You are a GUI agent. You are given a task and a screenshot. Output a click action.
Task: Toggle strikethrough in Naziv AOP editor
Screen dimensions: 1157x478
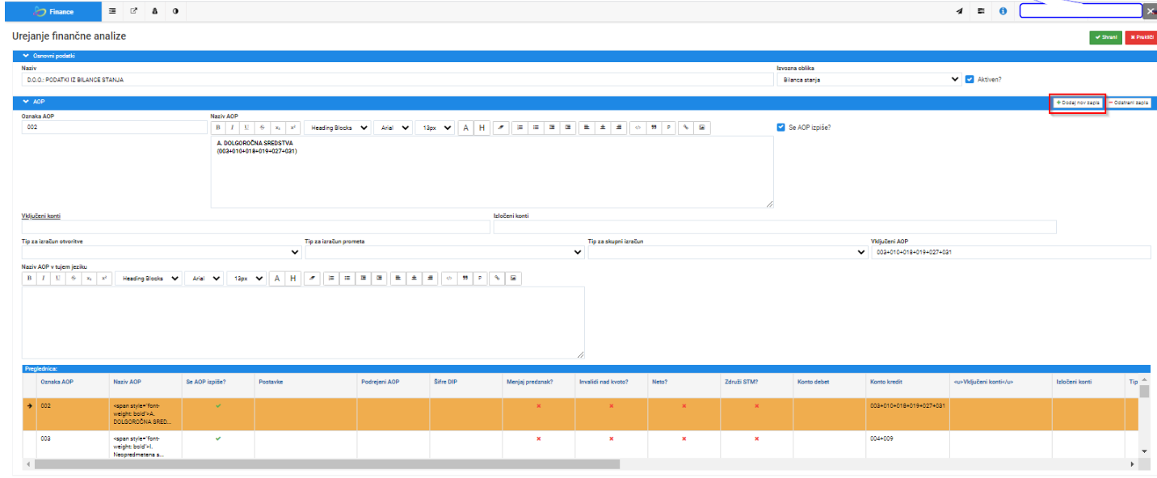tap(263, 128)
